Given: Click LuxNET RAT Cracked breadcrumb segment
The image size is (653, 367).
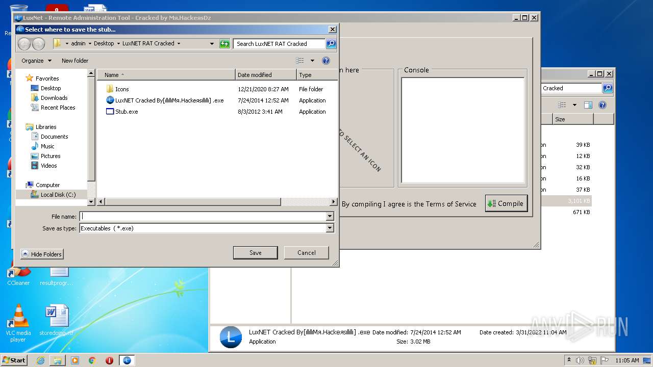Looking at the screenshot, I should coord(148,44).
